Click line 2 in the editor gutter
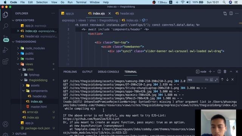This screenshot has width=242, height=136. point(68,29)
